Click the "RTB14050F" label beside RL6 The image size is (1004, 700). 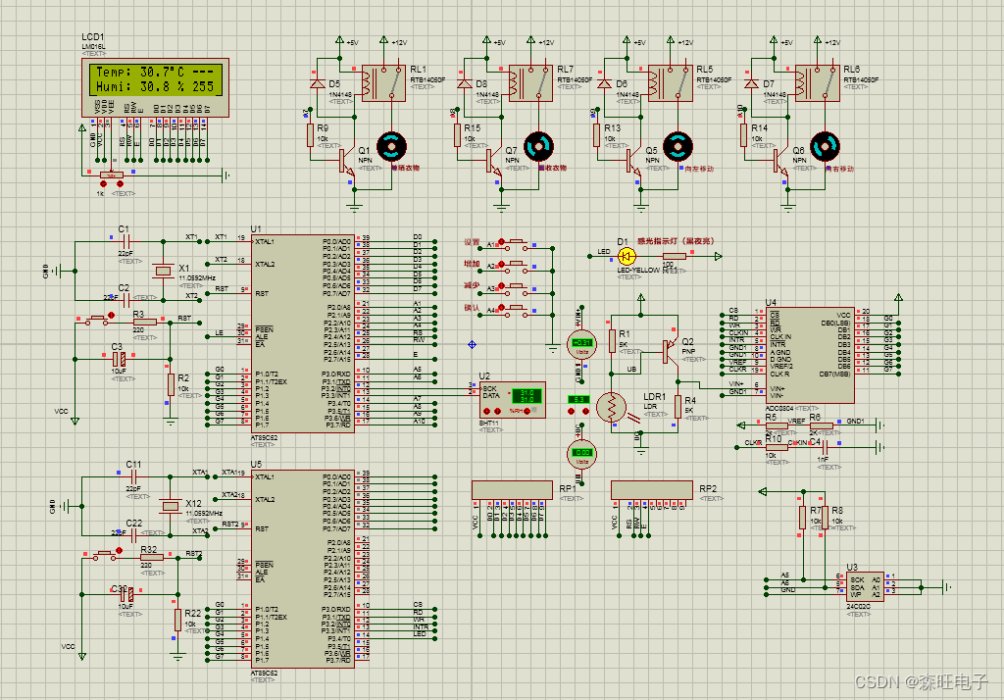(x=861, y=80)
